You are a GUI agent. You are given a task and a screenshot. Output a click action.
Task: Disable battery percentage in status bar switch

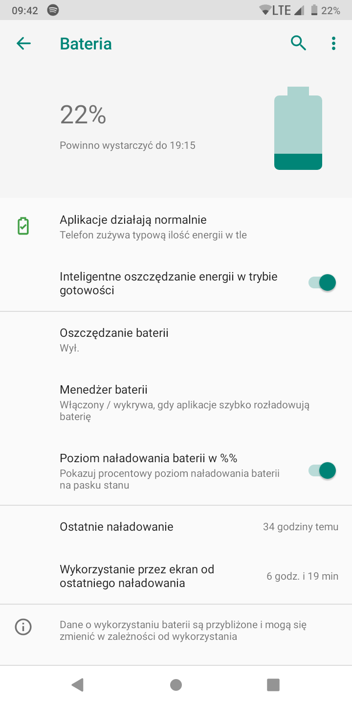pyautogui.click(x=322, y=471)
